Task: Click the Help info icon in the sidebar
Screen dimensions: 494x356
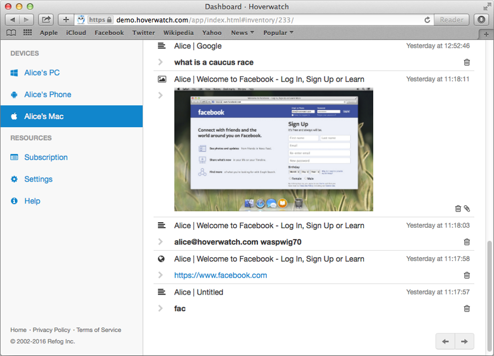Action: click(x=14, y=201)
